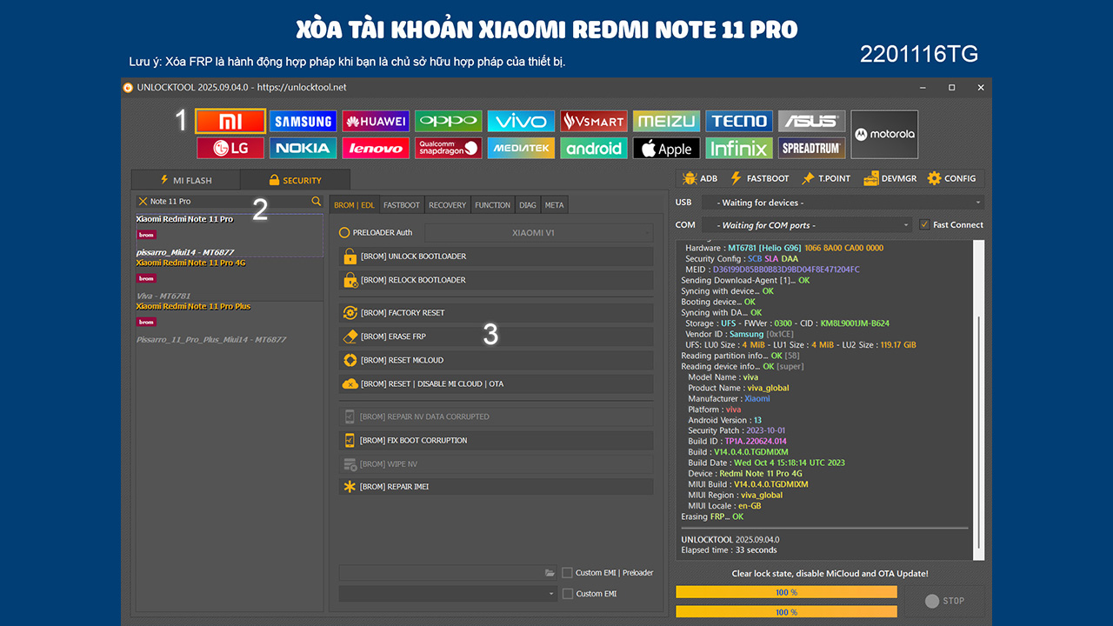Click the [BROM] ERASE FRP button
The image size is (1113, 626).
496,336
